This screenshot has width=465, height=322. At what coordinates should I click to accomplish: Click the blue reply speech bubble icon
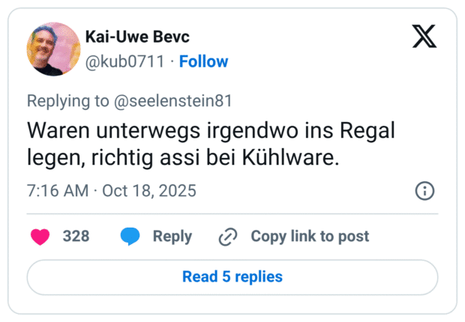tap(130, 237)
